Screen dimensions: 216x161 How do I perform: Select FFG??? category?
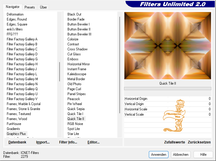pyautogui.click(x=12, y=34)
